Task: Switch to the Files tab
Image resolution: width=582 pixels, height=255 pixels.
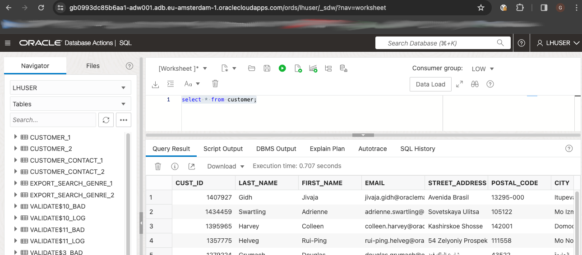Action: click(x=93, y=66)
